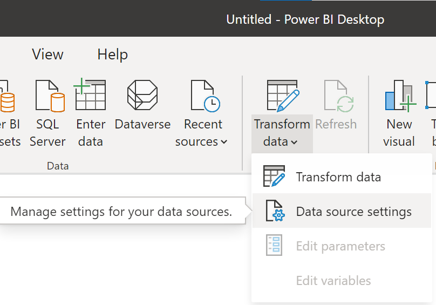Screen dimensions: 436x305
Task: Click the disabled Edit parameters entry
Action: (x=342, y=246)
